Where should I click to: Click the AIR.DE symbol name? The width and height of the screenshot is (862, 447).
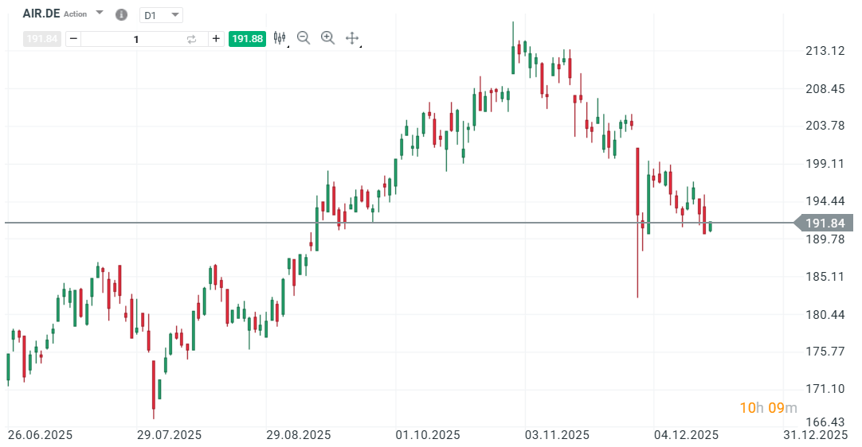(42, 14)
